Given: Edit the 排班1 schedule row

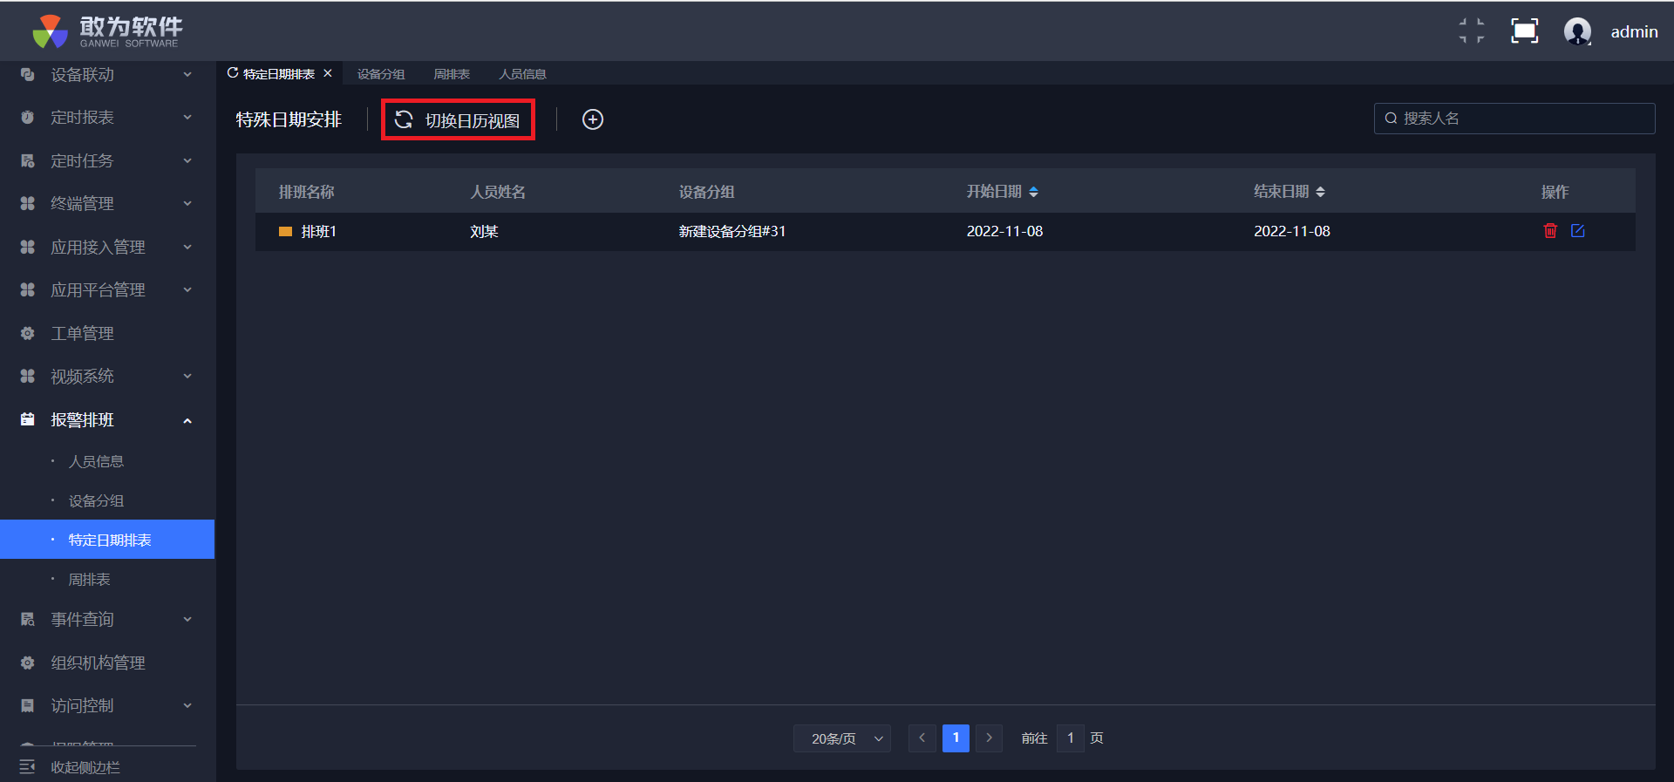Looking at the screenshot, I should point(1578,231).
